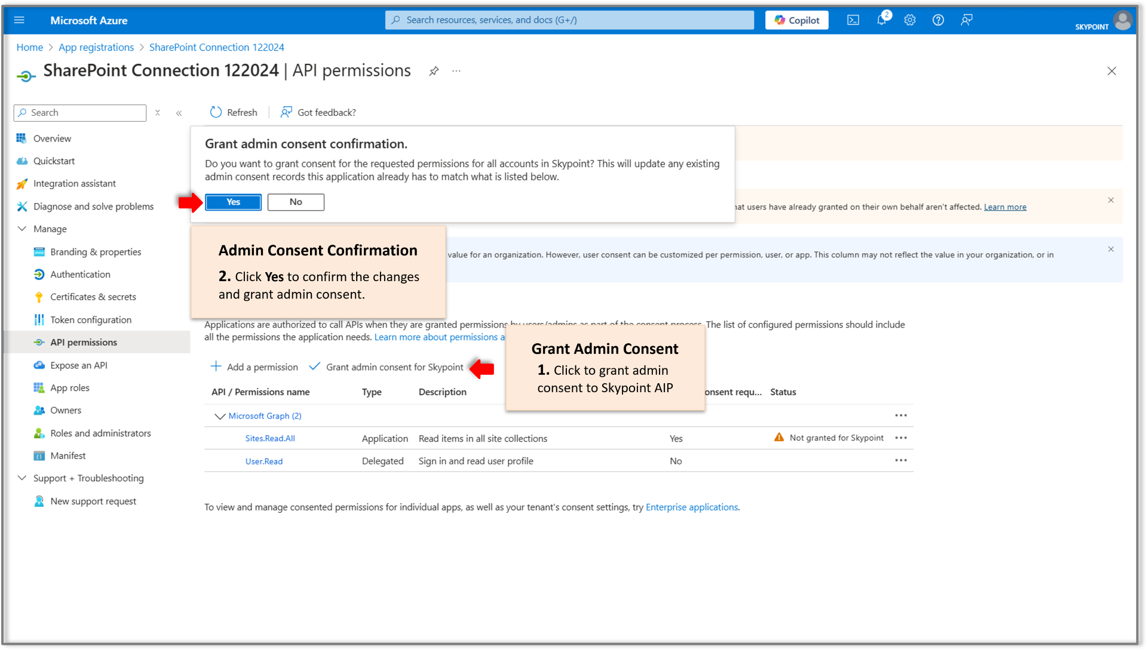
Task: Open Enterprise applications link
Action: 692,507
